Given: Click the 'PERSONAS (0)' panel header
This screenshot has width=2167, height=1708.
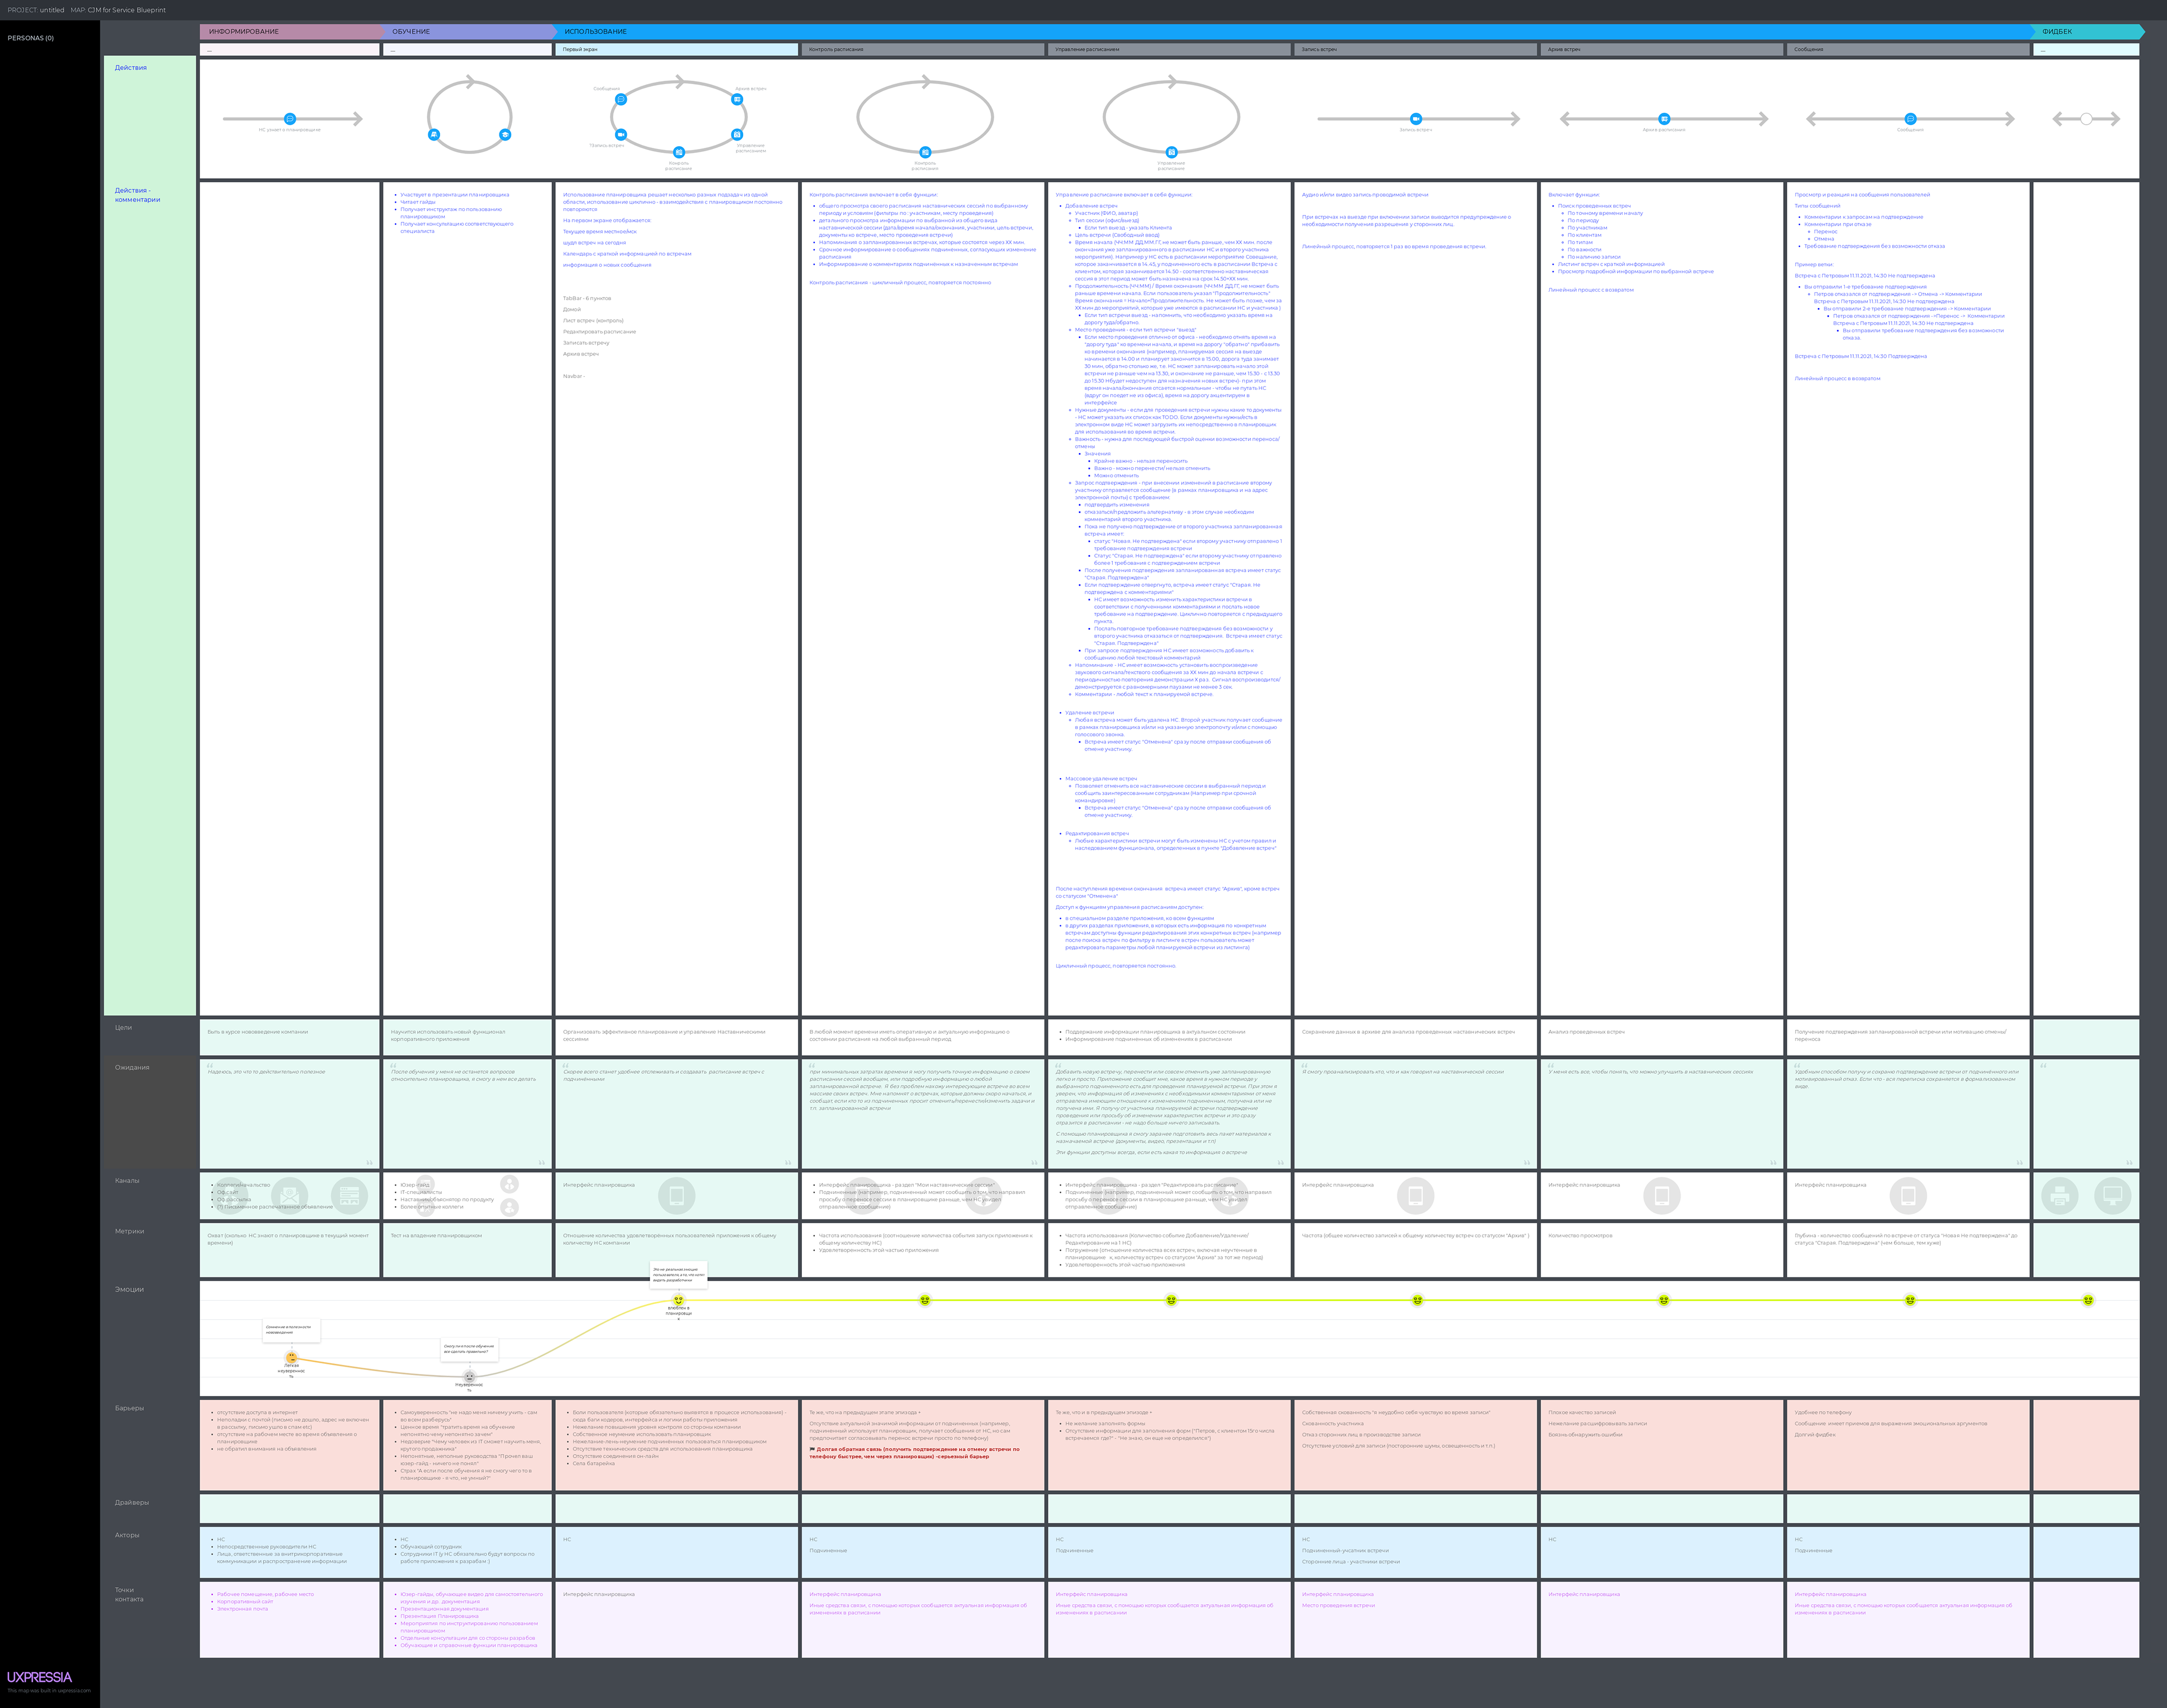Looking at the screenshot, I should (x=31, y=38).
